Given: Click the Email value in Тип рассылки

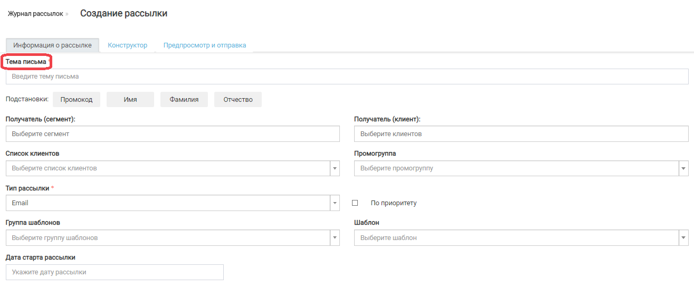Looking at the screenshot, I should pos(20,203).
